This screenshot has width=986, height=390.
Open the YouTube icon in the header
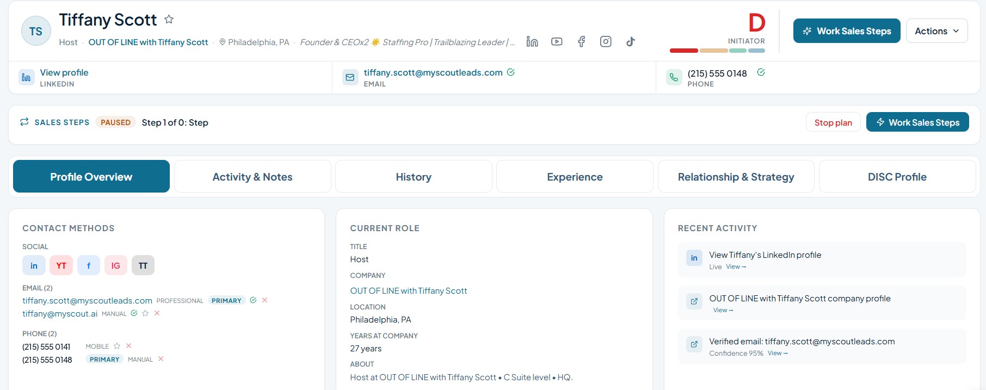pos(557,41)
